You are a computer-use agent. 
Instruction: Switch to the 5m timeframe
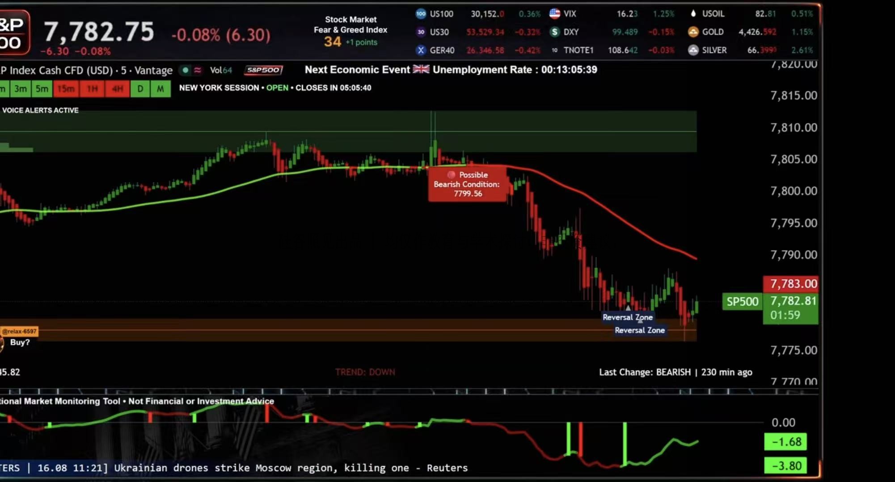42,89
